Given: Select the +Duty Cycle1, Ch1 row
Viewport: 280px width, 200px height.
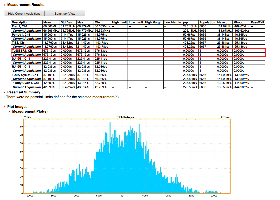Looking at the screenshot, I should (x=138, y=75).
